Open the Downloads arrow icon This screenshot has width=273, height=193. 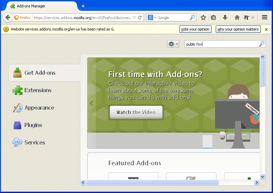(x=225, y=17)
